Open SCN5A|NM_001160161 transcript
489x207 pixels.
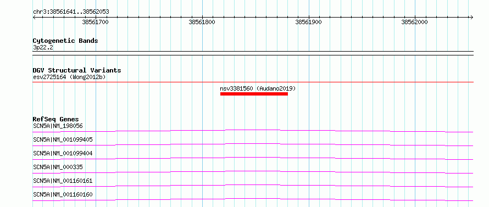[x=63, y=181]
